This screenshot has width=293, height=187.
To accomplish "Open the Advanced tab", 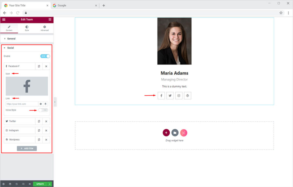I will point(44,28).
